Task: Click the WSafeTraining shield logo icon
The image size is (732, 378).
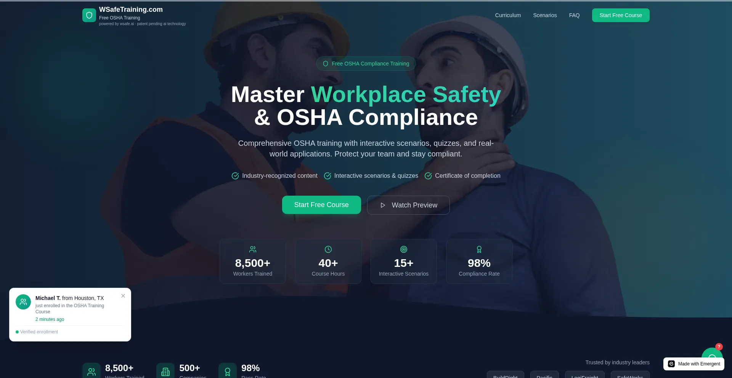Action: (89, 15)
